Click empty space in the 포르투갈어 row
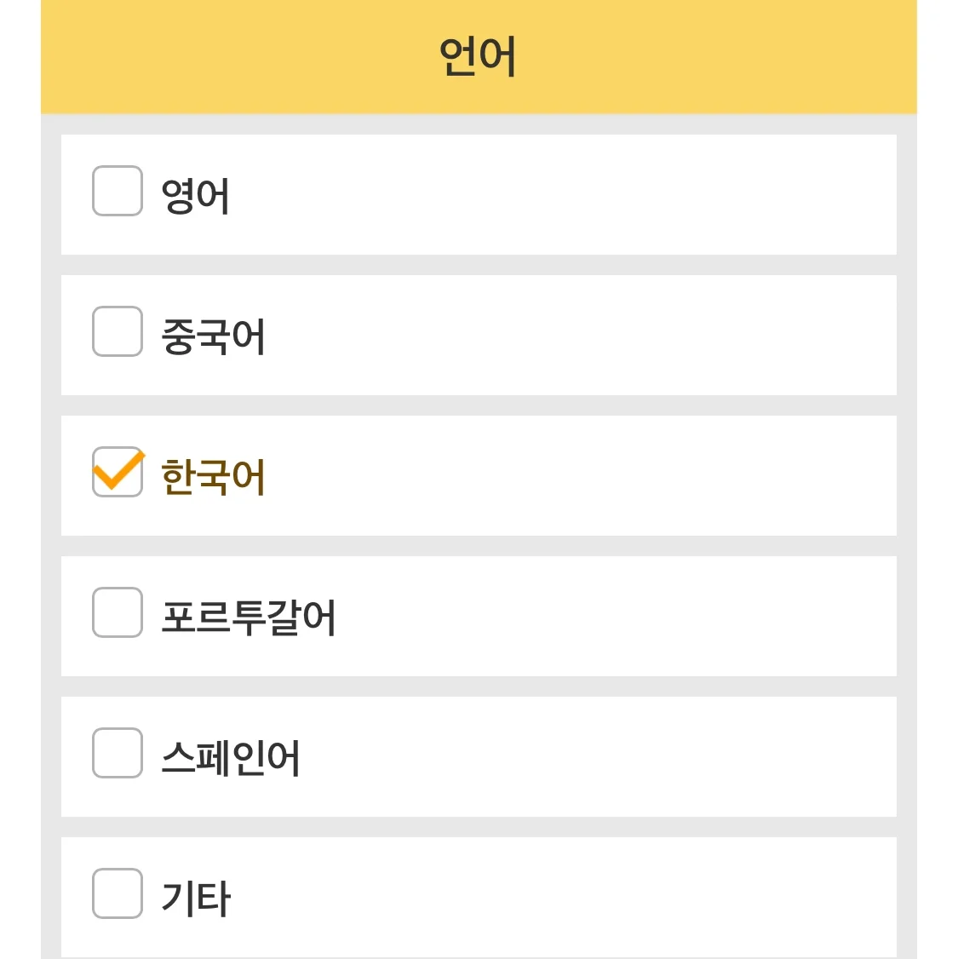The height and width of the screenshot is (959, 958). tap(613, 617)
